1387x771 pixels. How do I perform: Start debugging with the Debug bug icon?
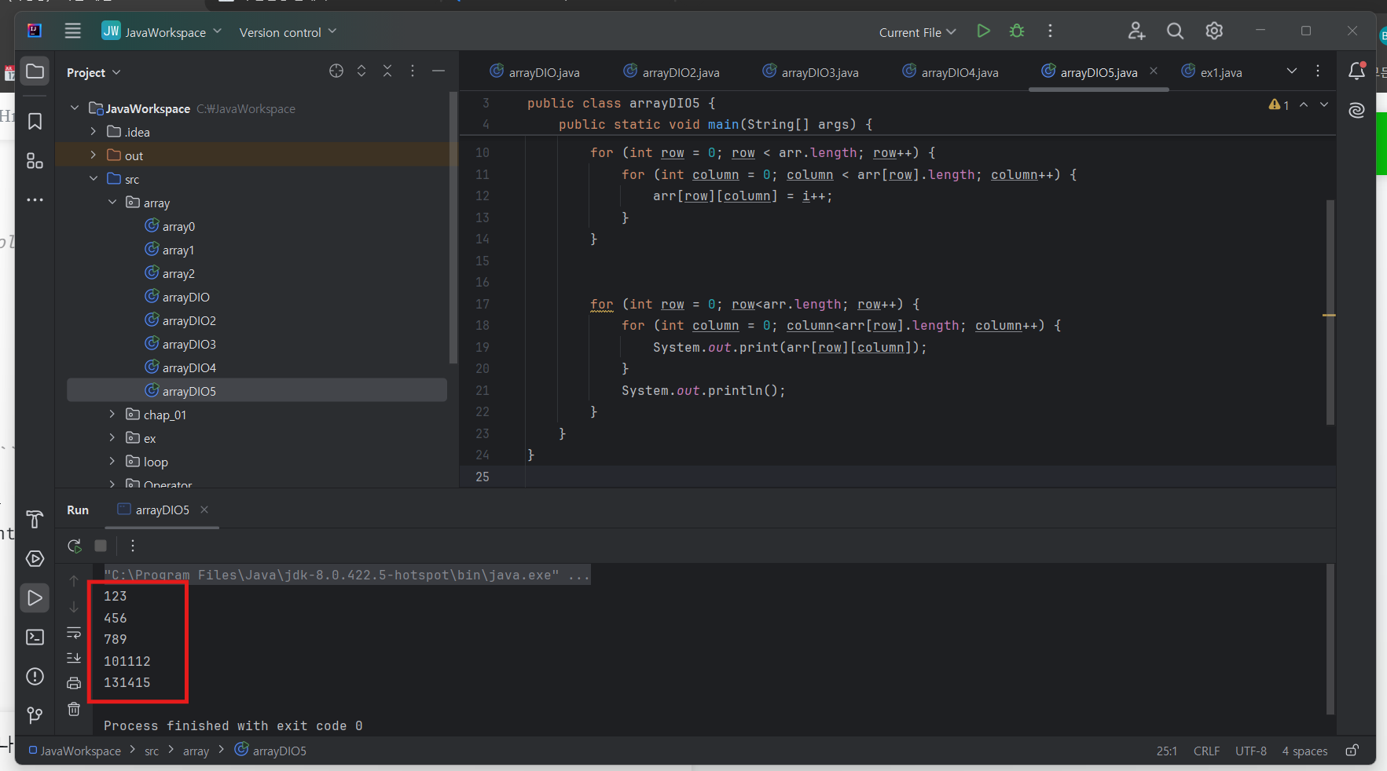(x=1017, y=31)
